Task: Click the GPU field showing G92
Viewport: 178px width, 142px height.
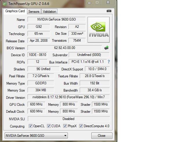Action: [x=39, y=27]
